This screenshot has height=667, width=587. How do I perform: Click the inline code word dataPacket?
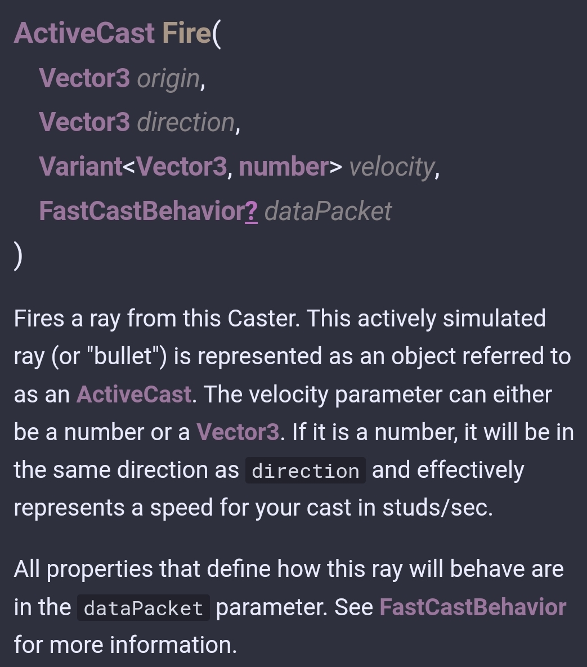(143, 608)
